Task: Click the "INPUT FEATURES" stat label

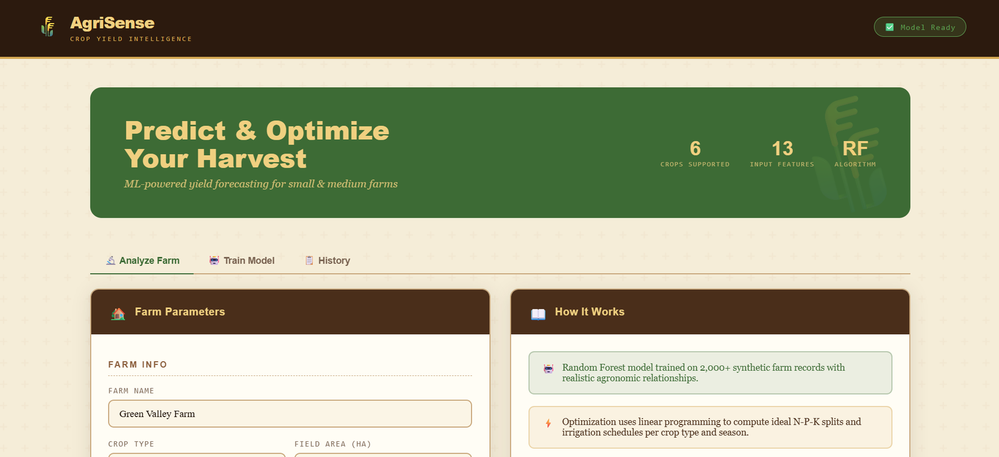Action: [x=782, y=165]
